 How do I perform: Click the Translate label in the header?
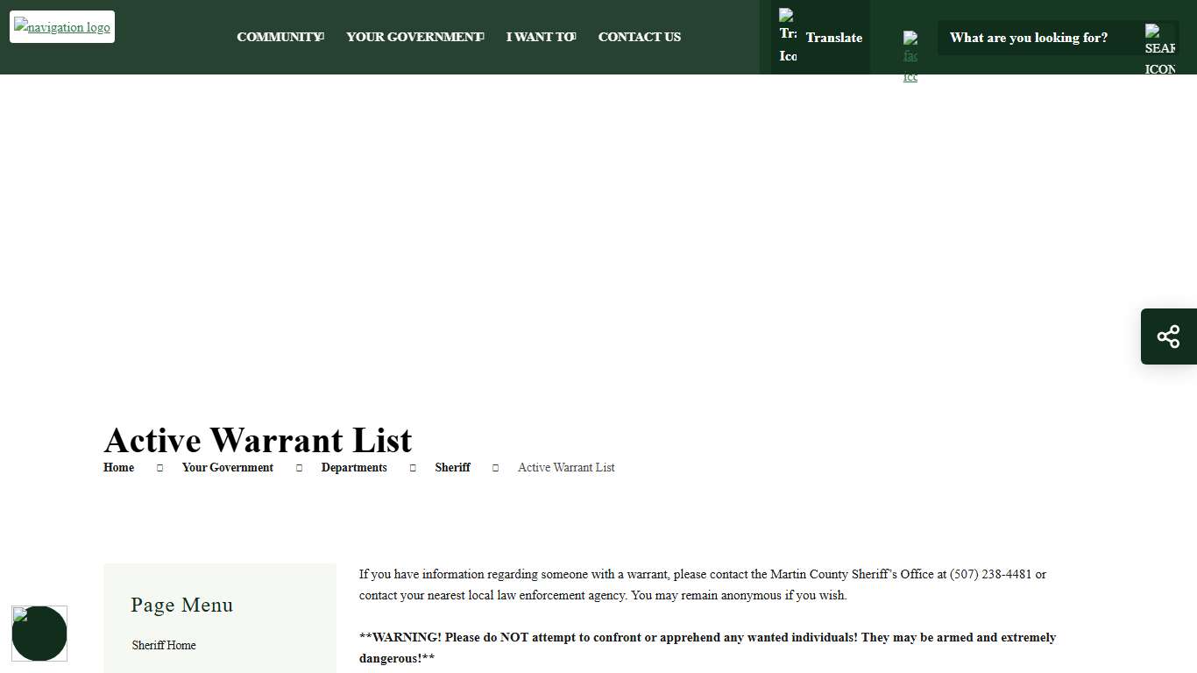[x=833, y=38]
